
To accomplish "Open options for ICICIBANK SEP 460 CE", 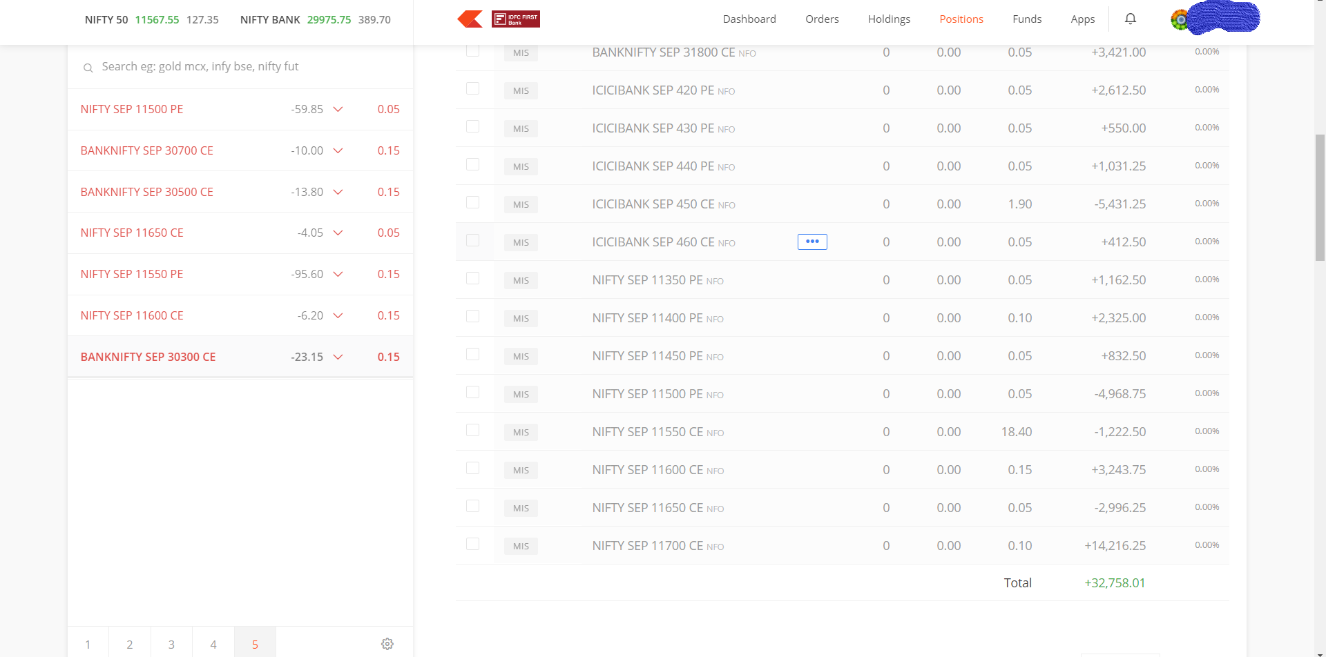I will coord(812,242).
